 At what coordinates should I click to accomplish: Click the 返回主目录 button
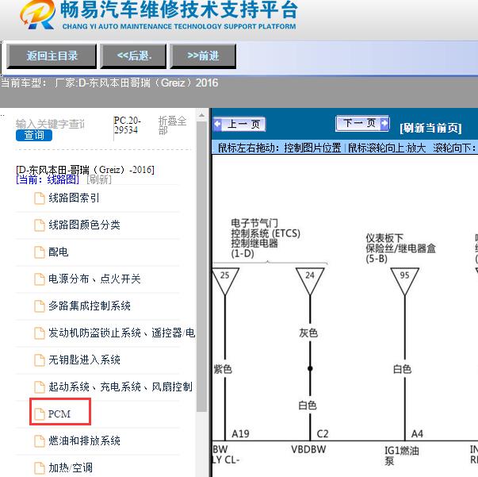[x=52, y=56]
